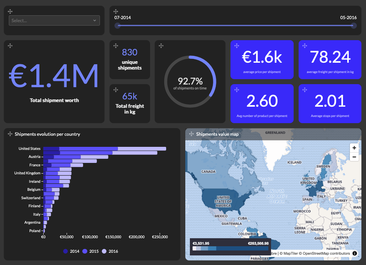
Task: Click the zoom in button on the map
Action: [354, 148]
